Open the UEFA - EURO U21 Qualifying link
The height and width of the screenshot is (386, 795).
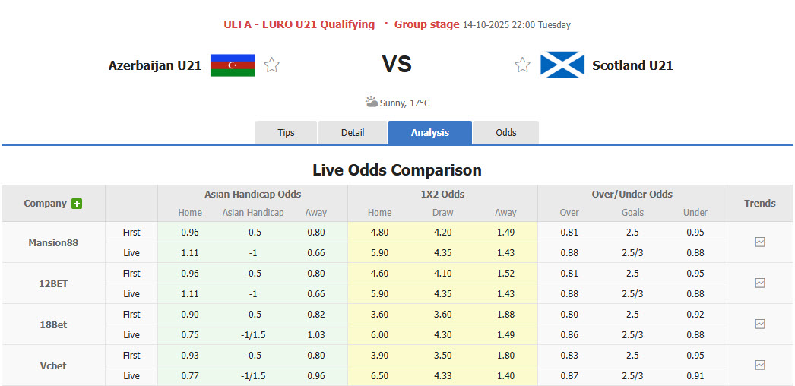(299, 24)
